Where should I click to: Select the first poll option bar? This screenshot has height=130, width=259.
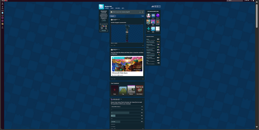pos(127,107)
